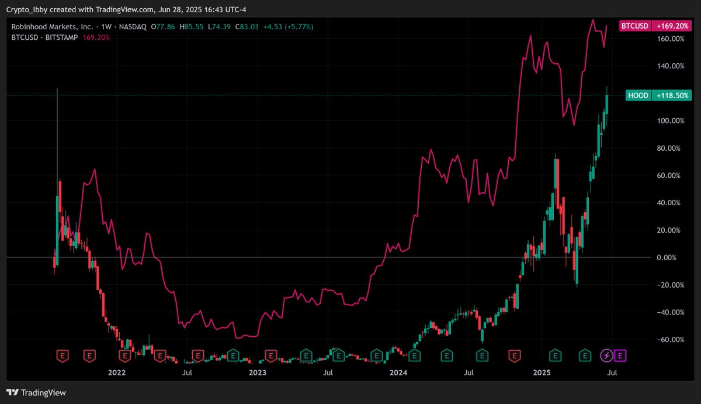Screen dimensions: 701x404
Task: Open the purple upcoming earnings E marker
Action: 620,355
